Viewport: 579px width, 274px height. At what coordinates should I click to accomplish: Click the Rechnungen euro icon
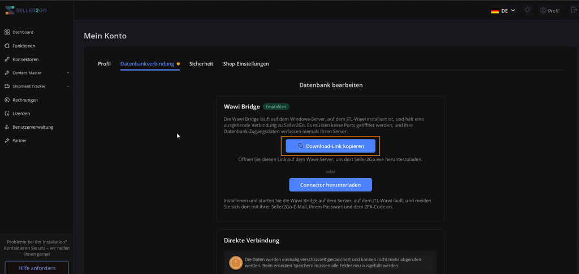coord(7,100)
